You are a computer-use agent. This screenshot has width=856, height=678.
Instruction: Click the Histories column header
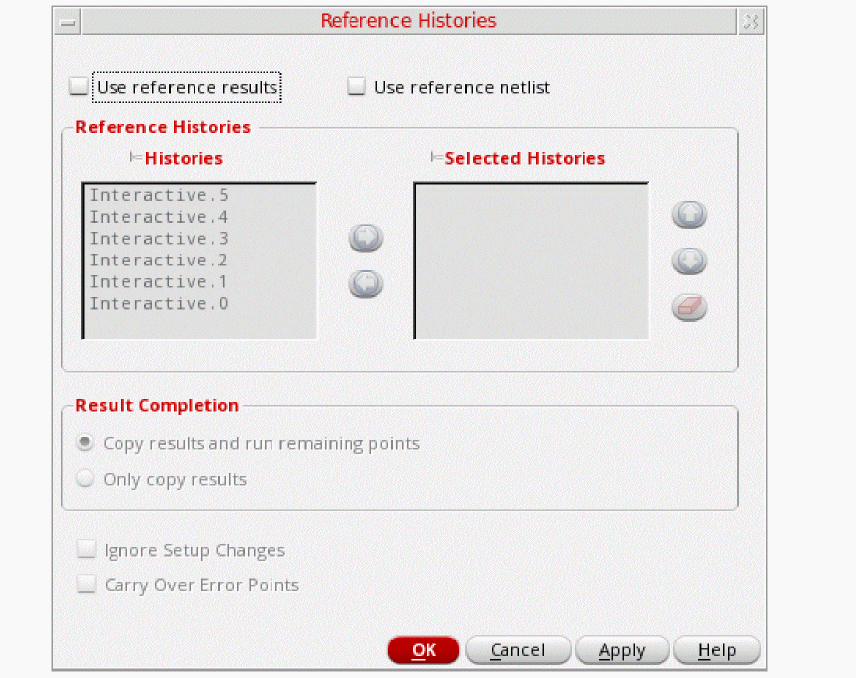(x=184, y=158)
